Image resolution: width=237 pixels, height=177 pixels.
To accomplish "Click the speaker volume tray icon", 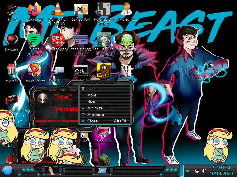I will click(x=204, y=171).
